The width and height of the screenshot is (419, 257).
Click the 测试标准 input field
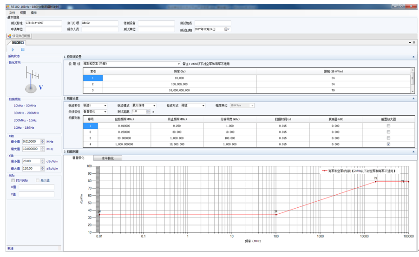point(44,23)
